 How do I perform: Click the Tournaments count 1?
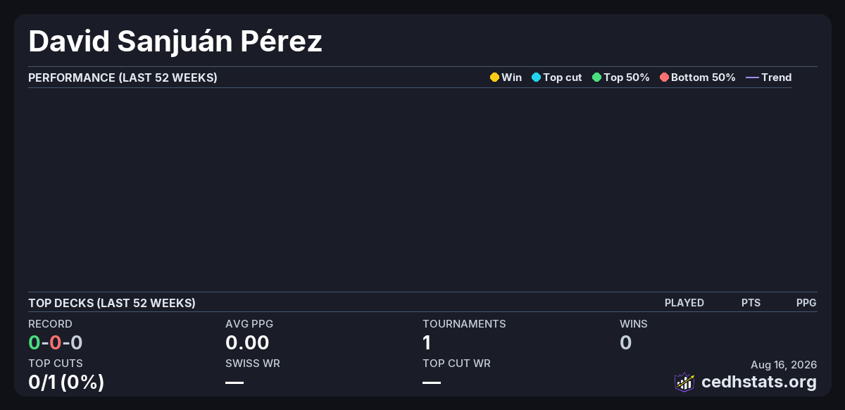427,343
